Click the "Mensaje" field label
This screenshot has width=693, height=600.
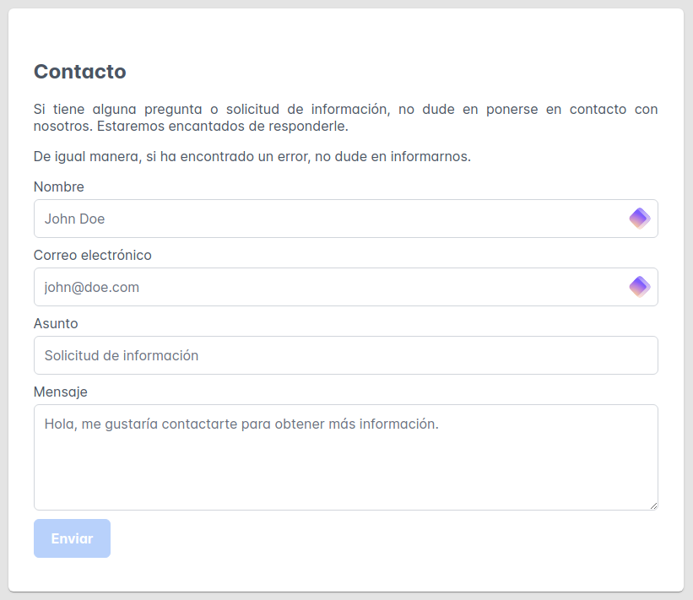[61, 392]
